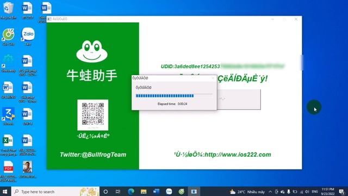Click the 牛蛙助手 title text
Viewport: 348px width, 196px height.
coord(92,75)
